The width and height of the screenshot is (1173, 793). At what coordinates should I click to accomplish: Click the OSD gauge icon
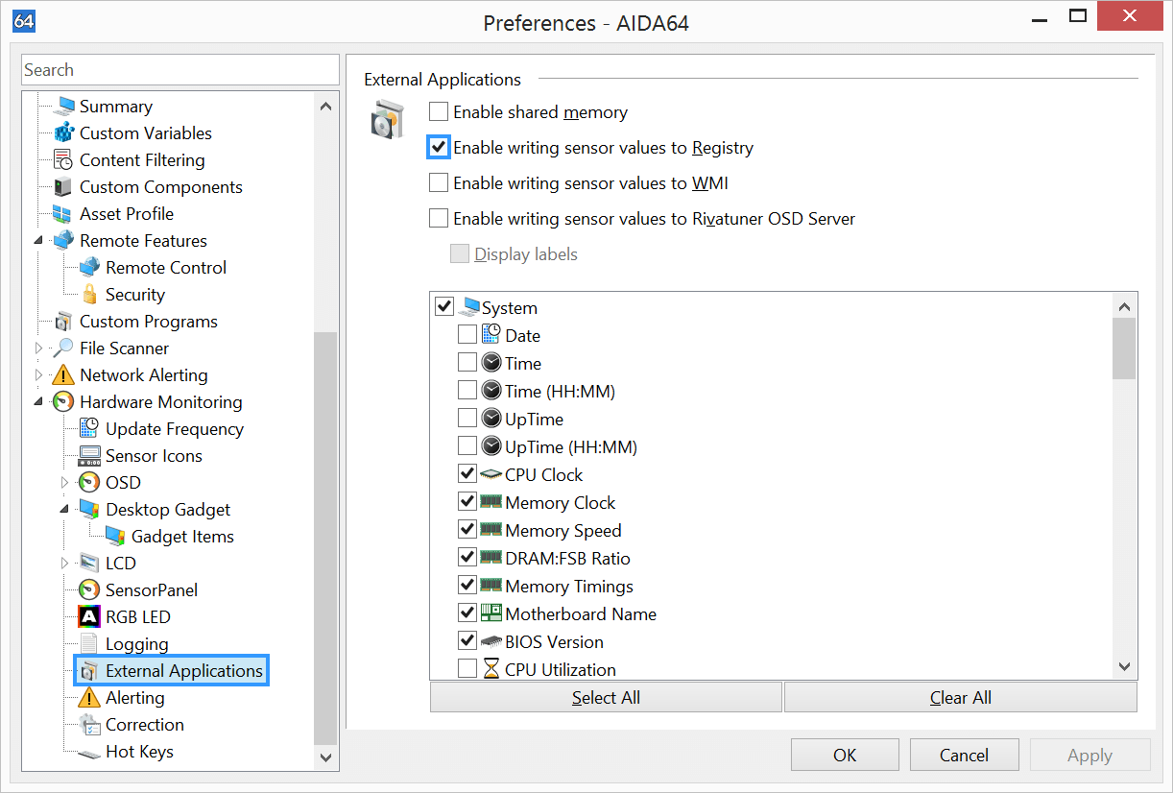click(x=90, y=483)
